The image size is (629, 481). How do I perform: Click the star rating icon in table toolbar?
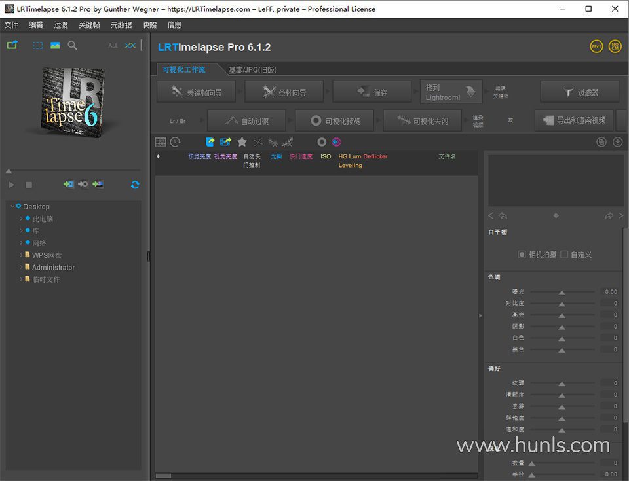(242, 142)
